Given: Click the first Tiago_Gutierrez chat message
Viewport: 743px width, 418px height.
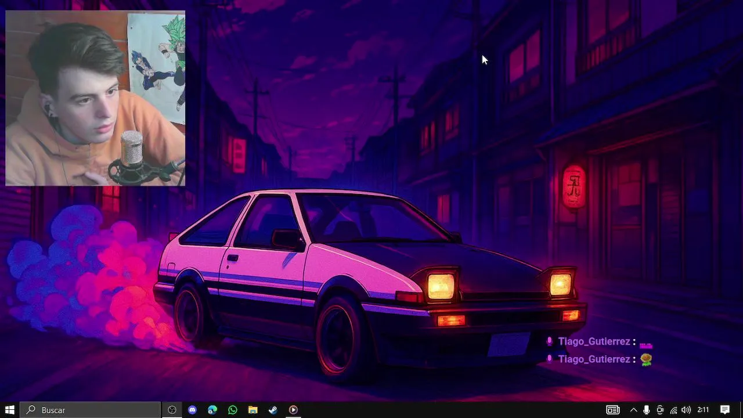Looking at the screenshot, I should tap(600, 342).
